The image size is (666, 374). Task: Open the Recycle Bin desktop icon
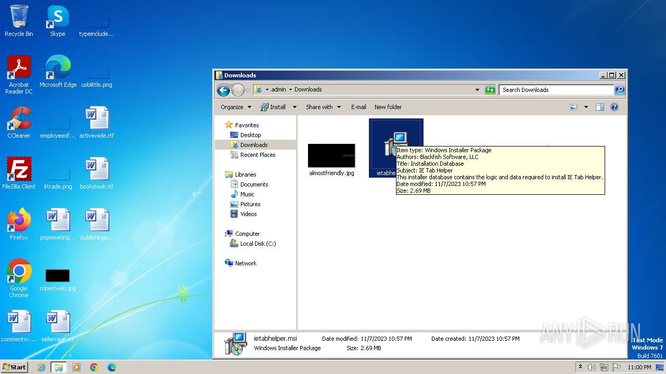(x=19, y=21)
